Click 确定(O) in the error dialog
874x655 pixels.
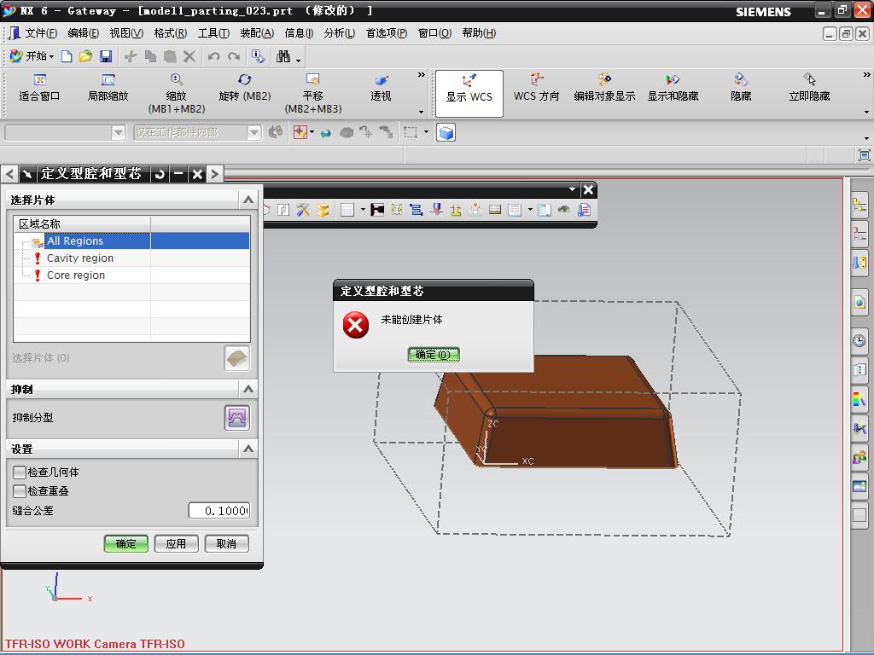pos(434,355)
